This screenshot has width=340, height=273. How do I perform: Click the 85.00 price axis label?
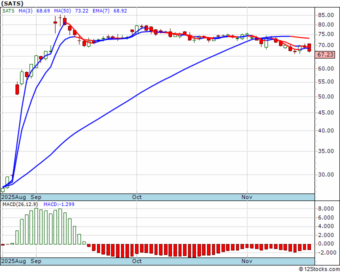325,15
